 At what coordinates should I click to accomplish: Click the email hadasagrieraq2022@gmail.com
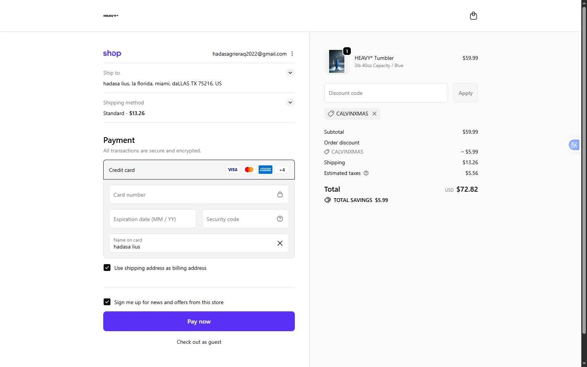pos(250,54)
